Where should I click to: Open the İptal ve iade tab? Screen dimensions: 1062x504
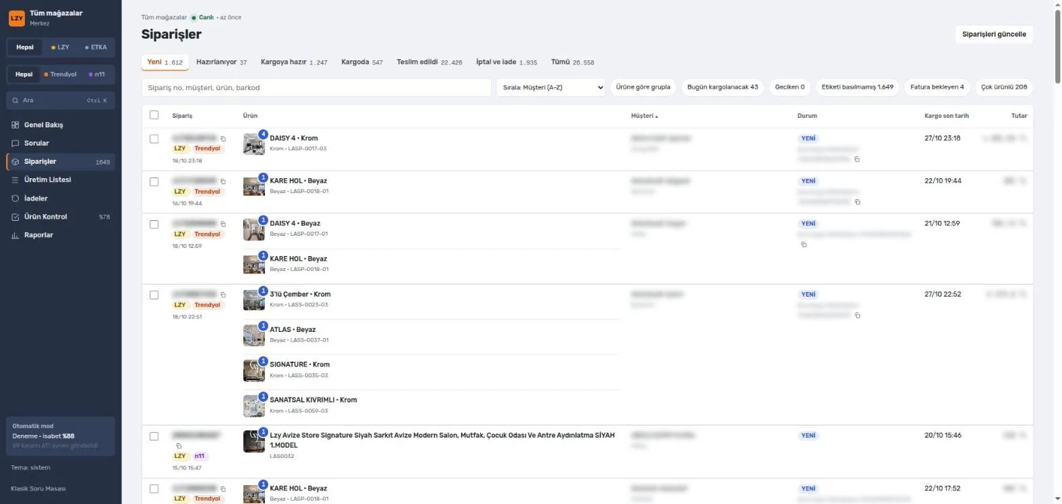coord(507,62)
